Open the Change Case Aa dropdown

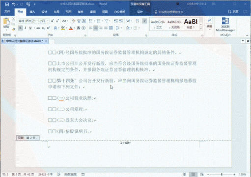(x=65, y=21)
